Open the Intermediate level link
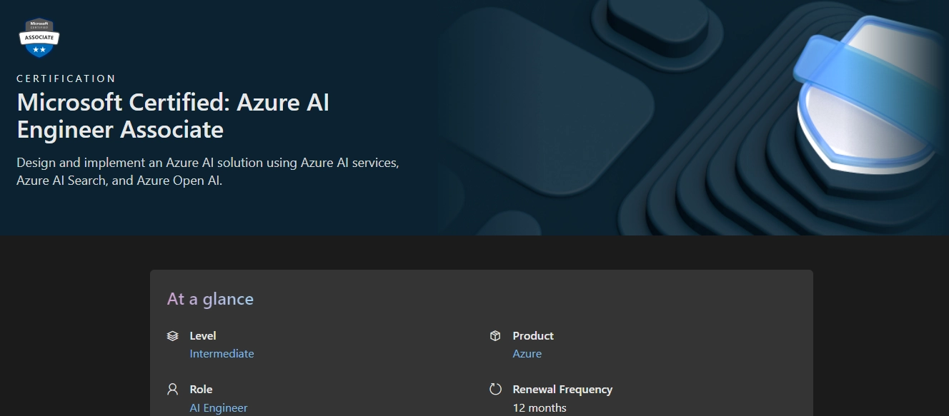The height and width of the screenshot is (416, 949). (x=222, y=353)
